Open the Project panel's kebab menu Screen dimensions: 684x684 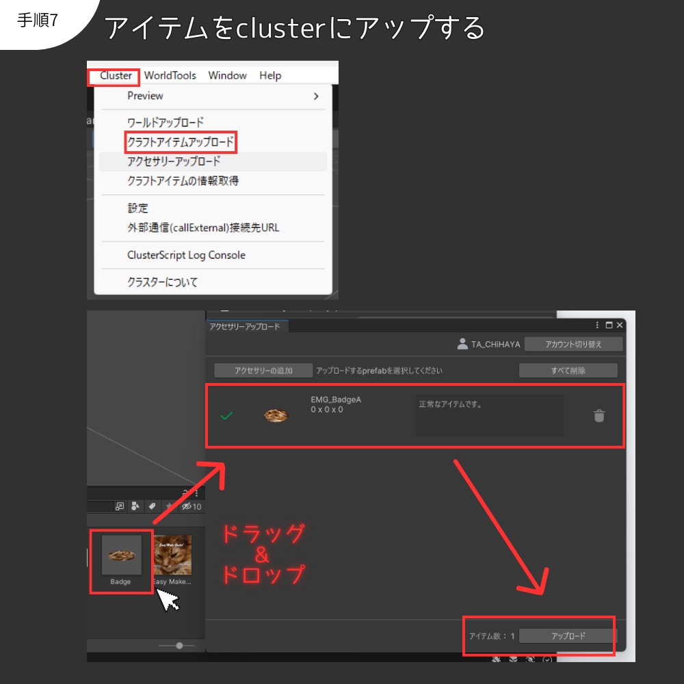pyautogui.click(x=196, y=492)
